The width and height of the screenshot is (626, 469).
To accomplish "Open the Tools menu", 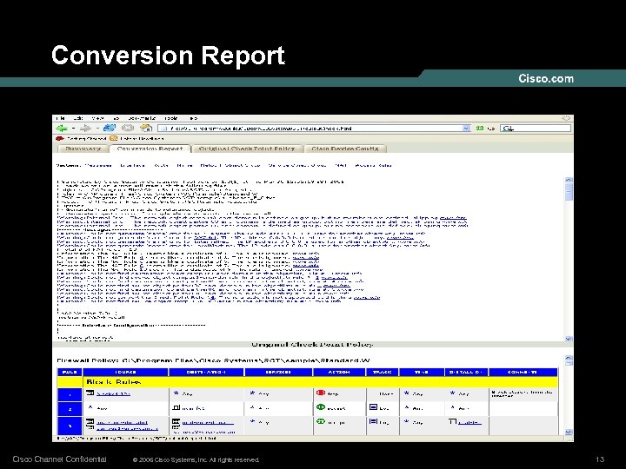I will tap(171, 118).
